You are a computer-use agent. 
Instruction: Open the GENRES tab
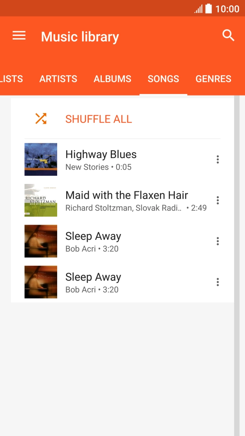click(213, 79)
